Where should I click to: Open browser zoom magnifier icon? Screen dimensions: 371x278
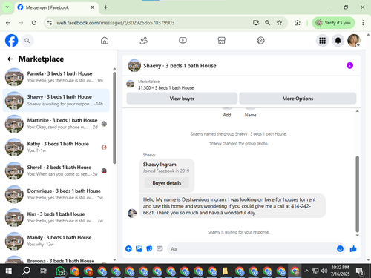(267, 23)
